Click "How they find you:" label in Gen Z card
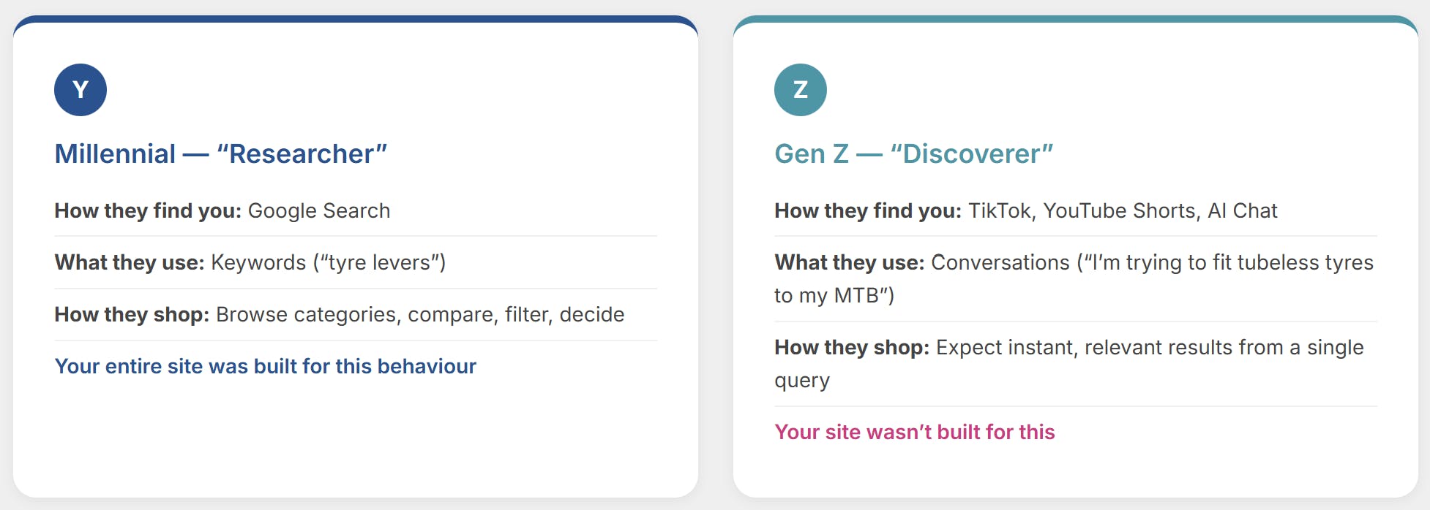The image size is (1430, 510). coord(868,211)
